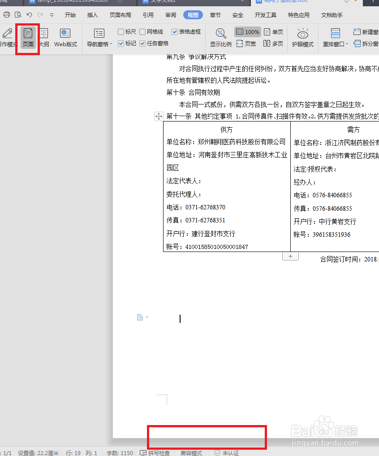379x456 pixels.
Task: Click the table move handle above 供方
Action: pyautogui.click(x=159, y=116)
